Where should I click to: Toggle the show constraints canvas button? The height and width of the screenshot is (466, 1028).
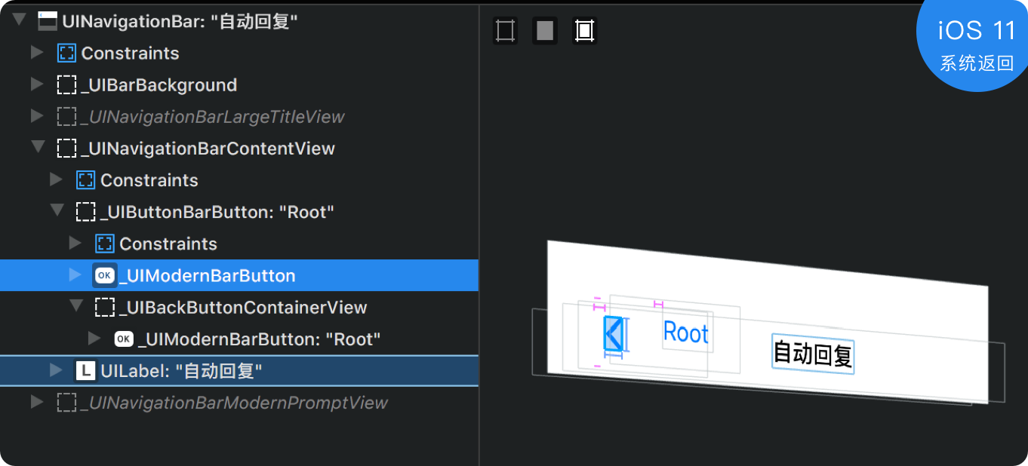(585, 31)
